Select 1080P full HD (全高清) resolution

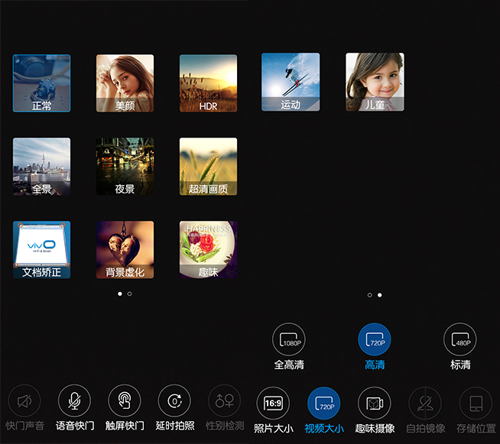tap(289, 339)
